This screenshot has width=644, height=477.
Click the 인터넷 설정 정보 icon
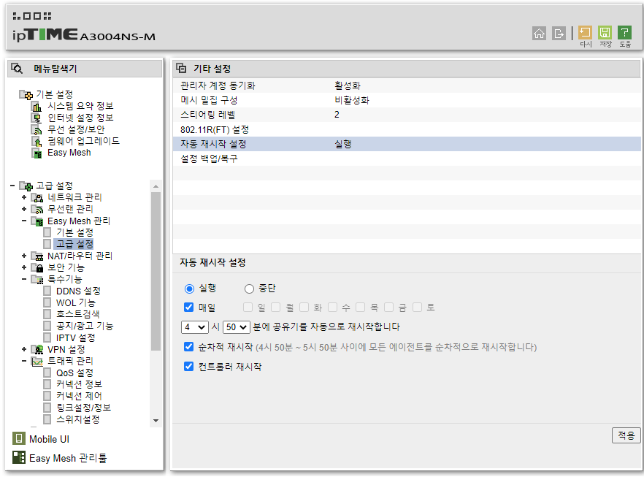[37, 118]
